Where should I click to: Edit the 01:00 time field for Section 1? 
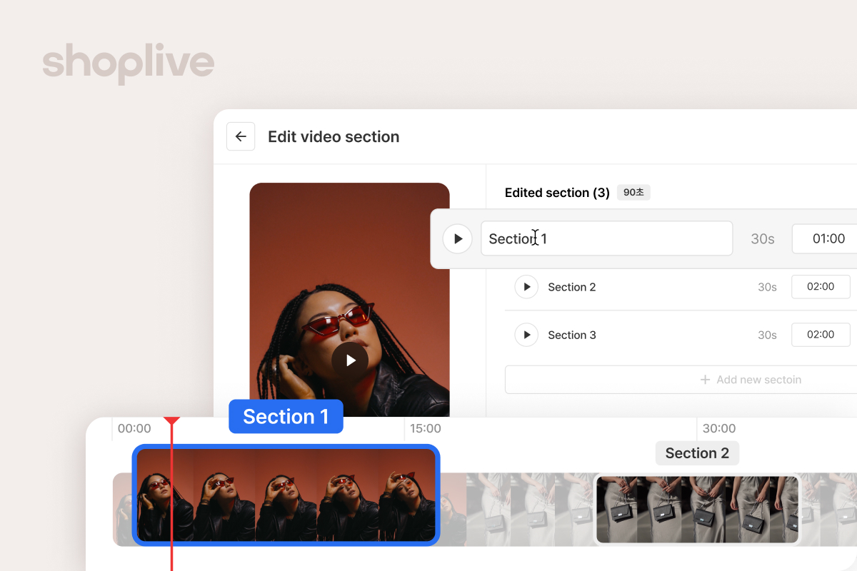[825, 238]
